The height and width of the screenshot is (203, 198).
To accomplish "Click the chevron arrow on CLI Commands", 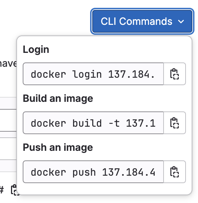I will pos(181,22).
